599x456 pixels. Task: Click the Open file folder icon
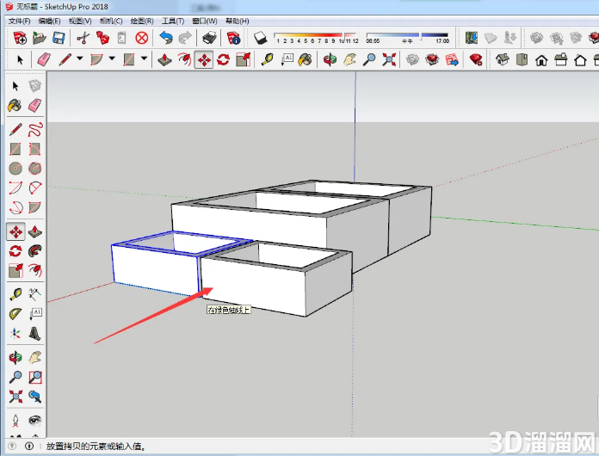coord(39,38)
